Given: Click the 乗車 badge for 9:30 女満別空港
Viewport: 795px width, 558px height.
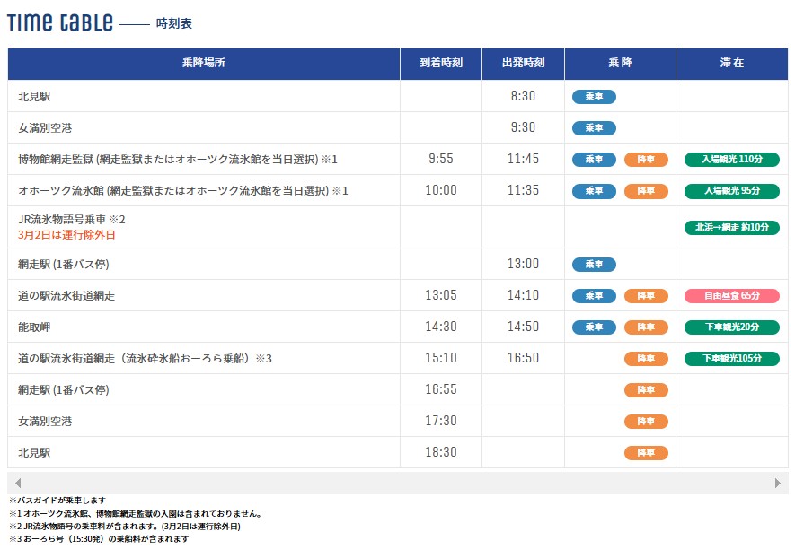Looking at the screenshot, I should click(594, 128).
